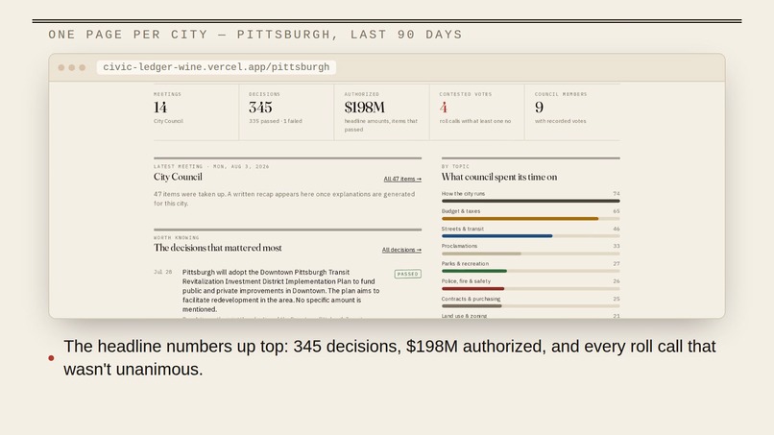Click '335 passed · 1 failed' subtext
The width and height of the screenshot is (774, 435).
click(x=276, y=121)
